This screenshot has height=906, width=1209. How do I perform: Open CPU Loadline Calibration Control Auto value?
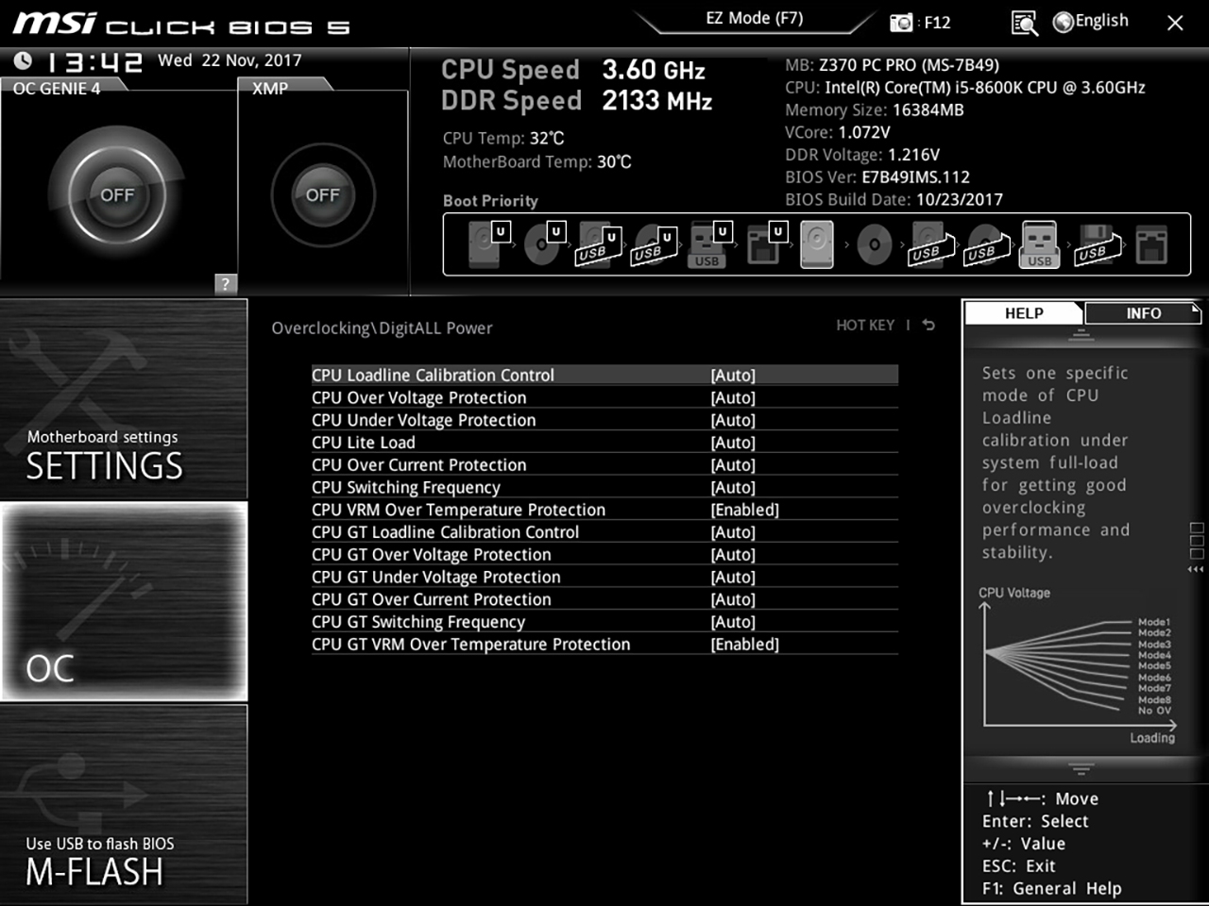click(733, 376)
